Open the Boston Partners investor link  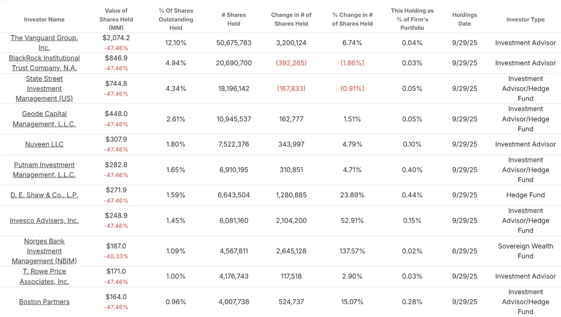(x=44, y=302)
